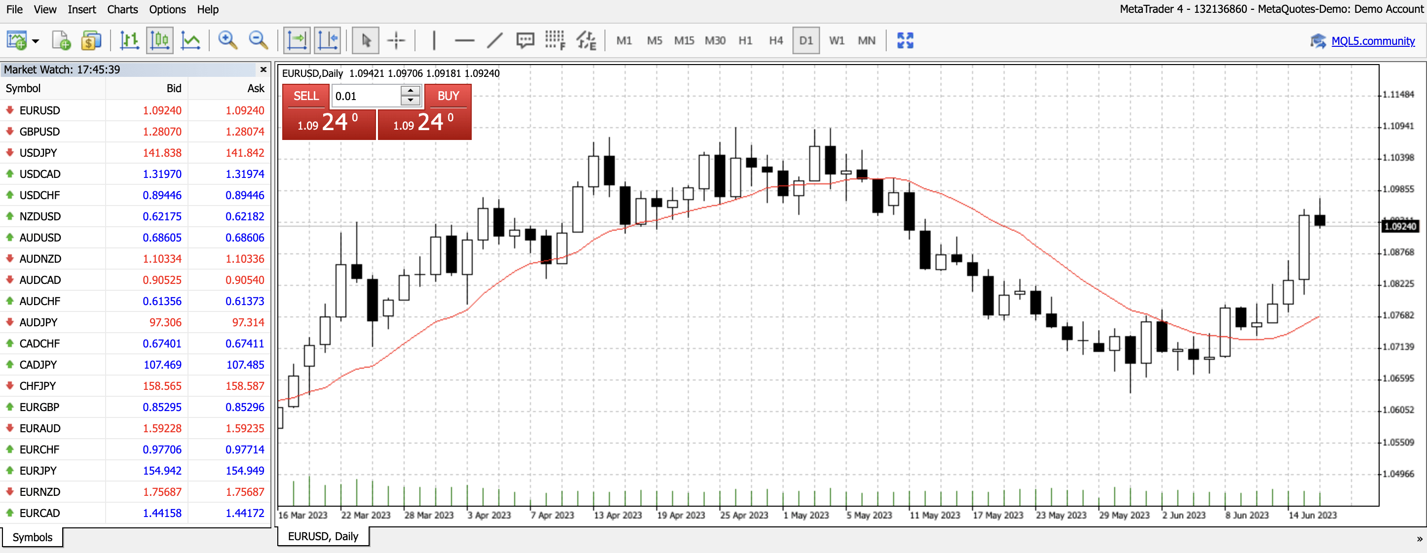
Task: Switch to M15 timeframe
Action: (x=684, y=40)
